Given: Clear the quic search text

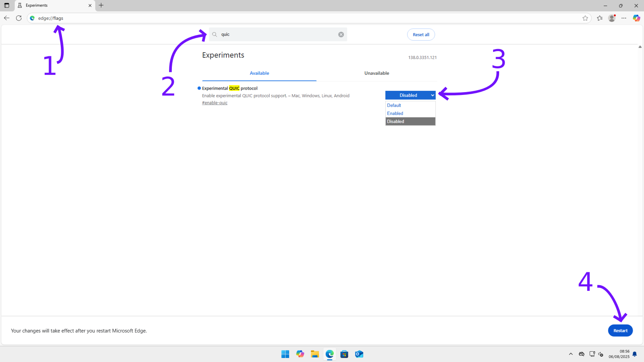Looking at the screenshot, I should 341,35.
